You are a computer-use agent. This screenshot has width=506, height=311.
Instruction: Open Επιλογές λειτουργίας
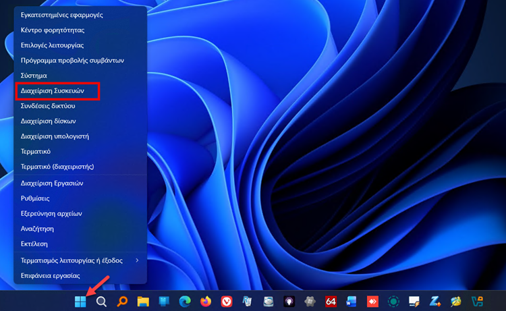tap(52, 45)
